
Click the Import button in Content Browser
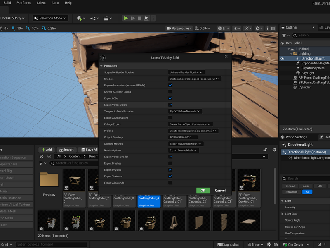coord(66,150)
